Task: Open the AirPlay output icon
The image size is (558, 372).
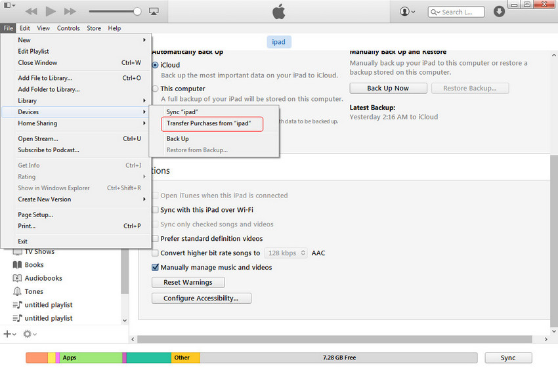Action: click(154, 12)
